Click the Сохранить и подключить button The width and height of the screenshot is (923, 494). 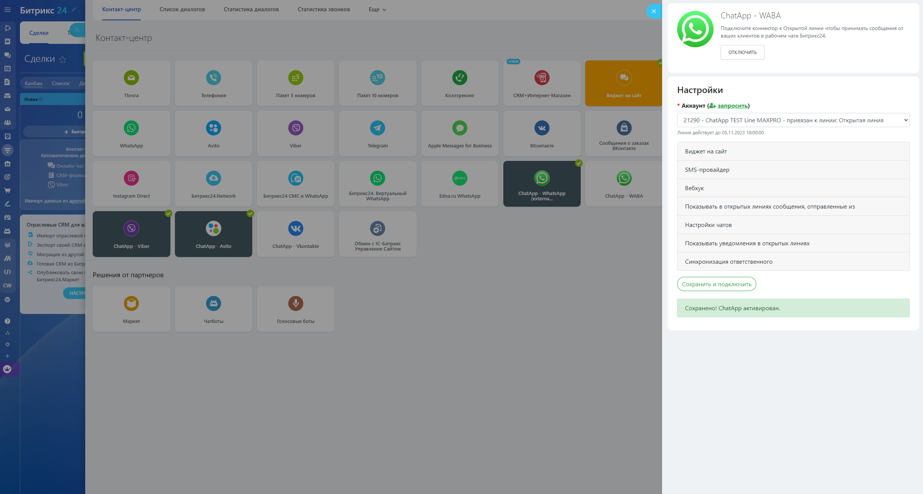coord(716,284)
